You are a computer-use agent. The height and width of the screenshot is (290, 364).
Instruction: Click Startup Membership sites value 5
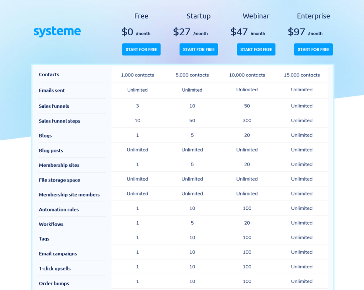point(192,165)
